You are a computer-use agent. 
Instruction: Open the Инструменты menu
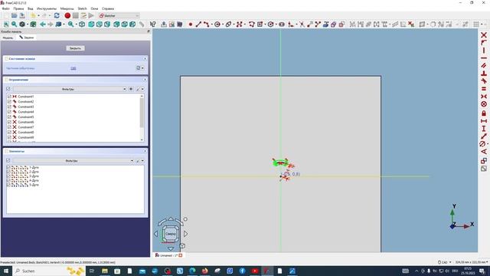pos(47,8)
